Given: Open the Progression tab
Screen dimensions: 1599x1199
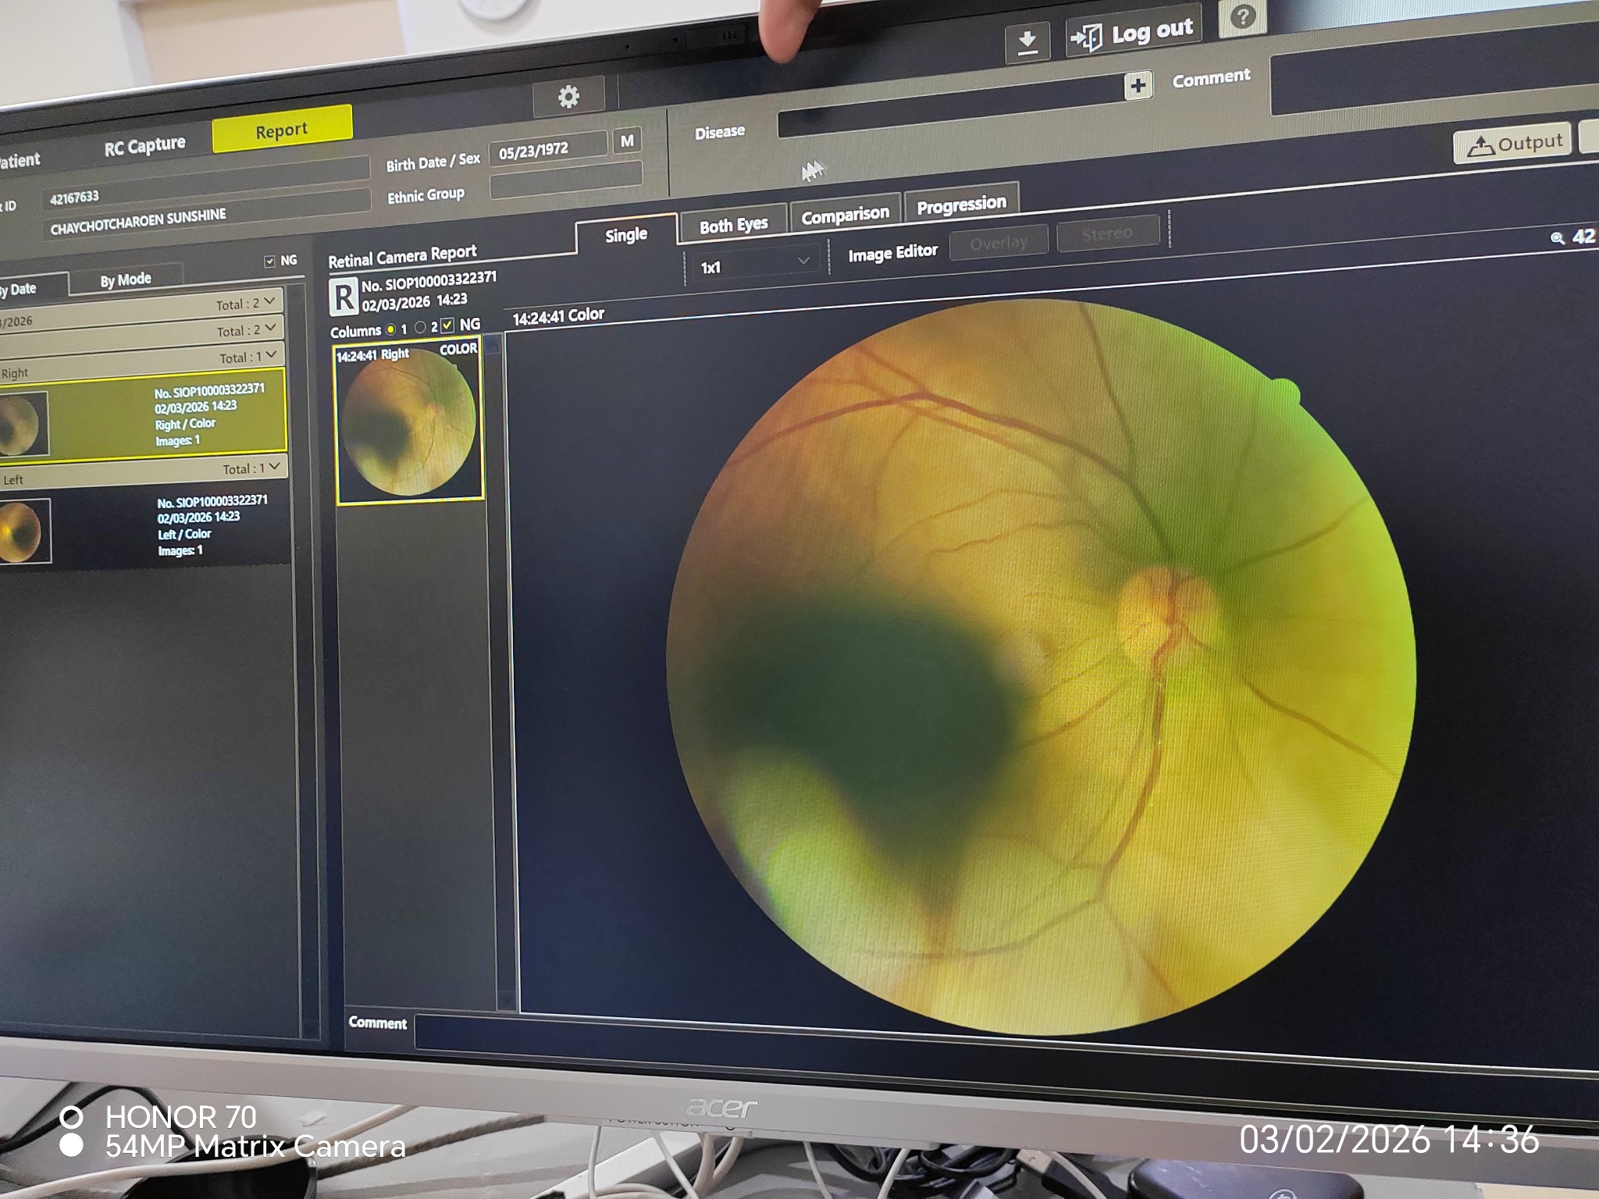Looking at the screenshot, I should pyautogui.click(x=961, y=205).
